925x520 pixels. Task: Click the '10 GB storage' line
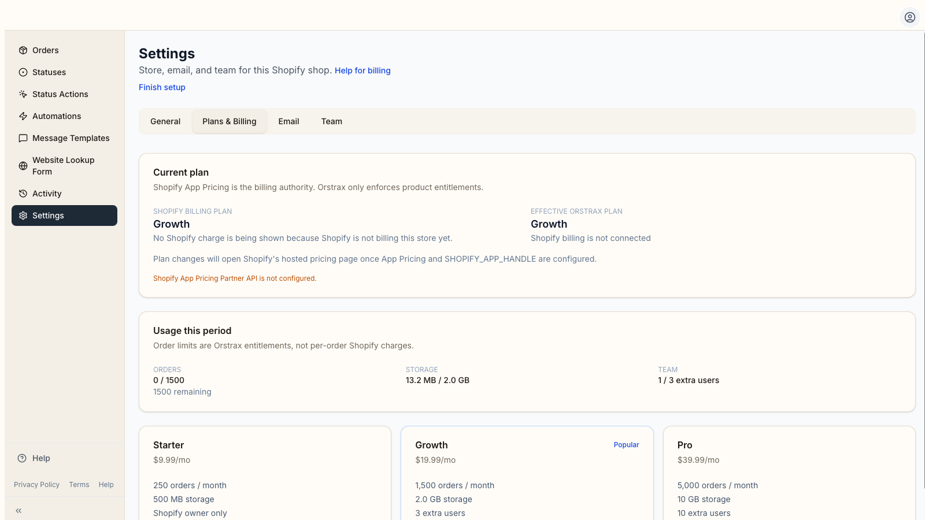pyautogui.click(x=704, y=499)
